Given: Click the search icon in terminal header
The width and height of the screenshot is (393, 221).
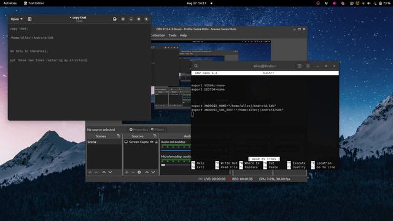Looking at the screenshot, I should tap(196, 66).
